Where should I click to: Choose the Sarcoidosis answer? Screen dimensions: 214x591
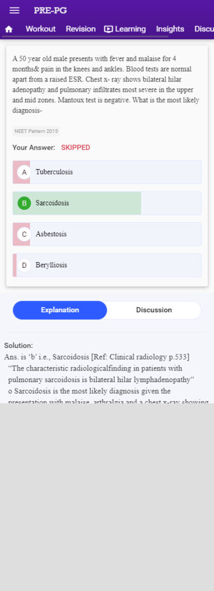(x=107, y=203)
